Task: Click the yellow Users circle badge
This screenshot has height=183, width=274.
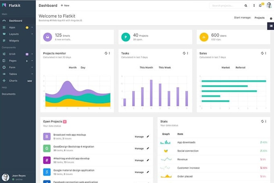Action: coord(204,37)
